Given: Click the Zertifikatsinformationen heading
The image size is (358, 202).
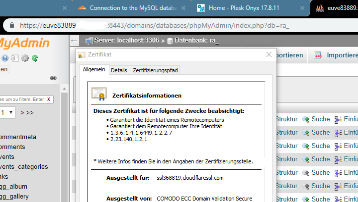Looking at the screenshot, I should pyautogui.click(x=147, y=96).
